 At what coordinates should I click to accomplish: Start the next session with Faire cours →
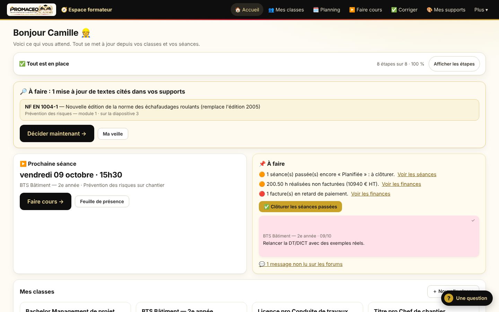(45, 201)
